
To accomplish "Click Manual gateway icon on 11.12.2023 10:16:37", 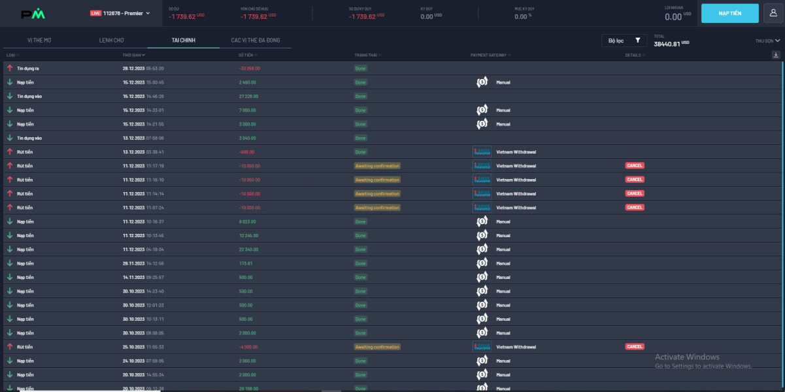I will 482,221.
